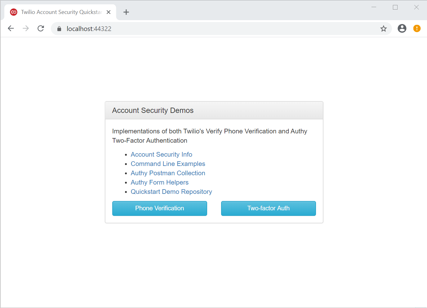Click the browser forward arrow
This screenshot has height=308, width=427.
[x=26, y=29]
